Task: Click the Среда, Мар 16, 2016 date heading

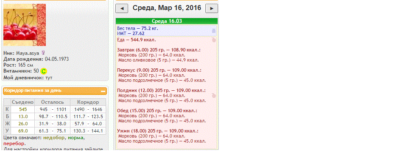Action: coord(167,8)
